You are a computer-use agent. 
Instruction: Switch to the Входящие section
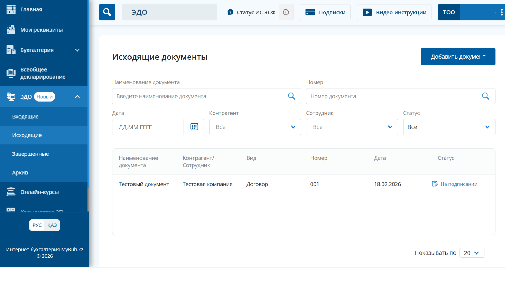pos(26,116)
